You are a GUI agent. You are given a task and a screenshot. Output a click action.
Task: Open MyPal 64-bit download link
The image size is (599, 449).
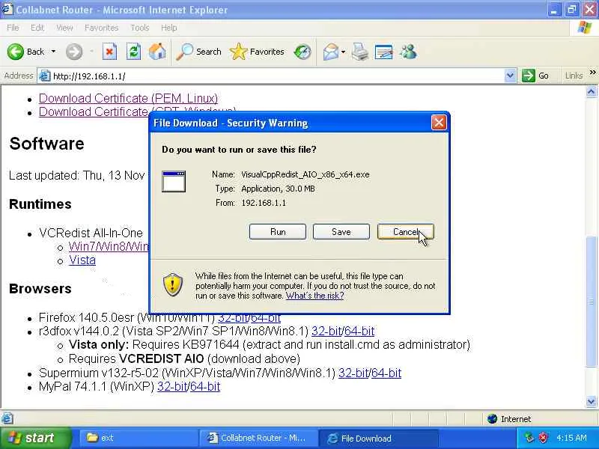[x=205, y=386]
